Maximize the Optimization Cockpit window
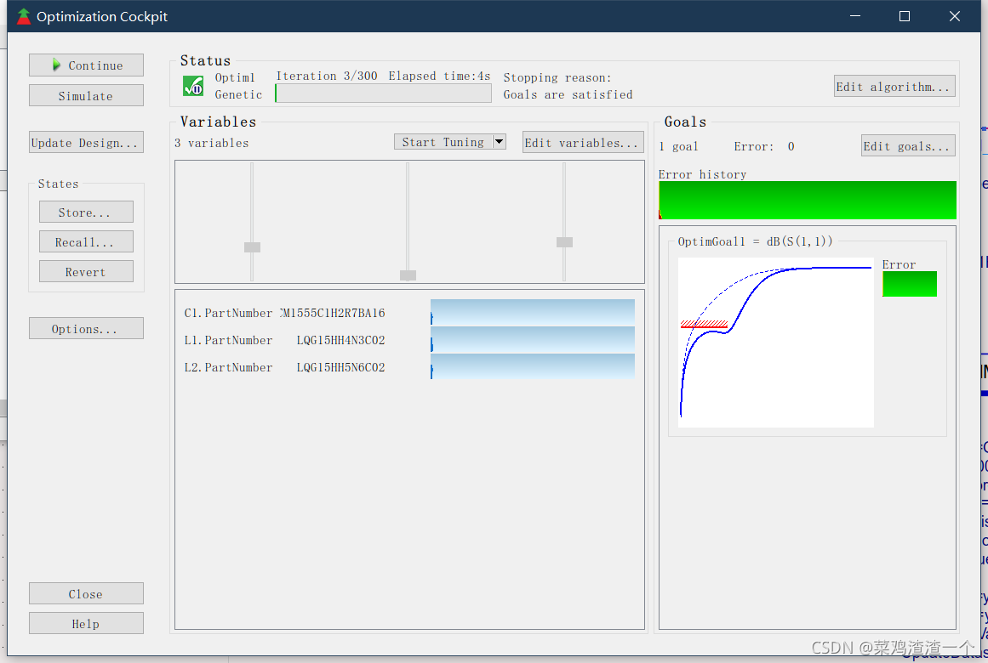The height and width of the screenshot is (663, 988). [x=905, y=16]
